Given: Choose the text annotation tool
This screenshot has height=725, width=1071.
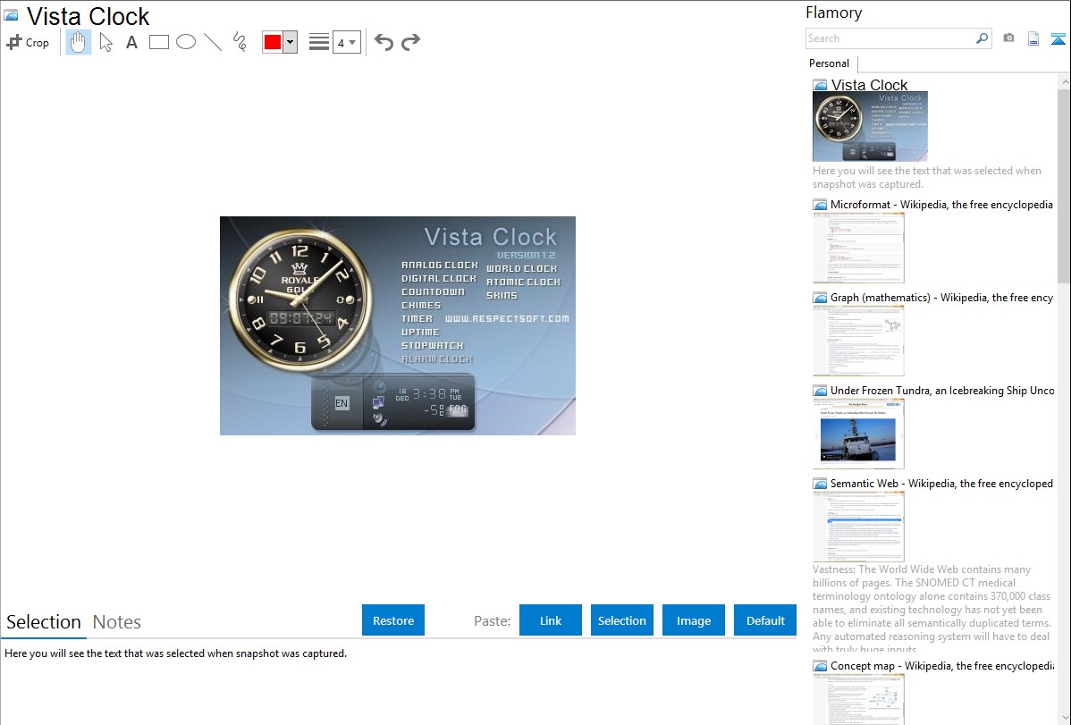Looking at the screenshot, I should tap(131, 42).
